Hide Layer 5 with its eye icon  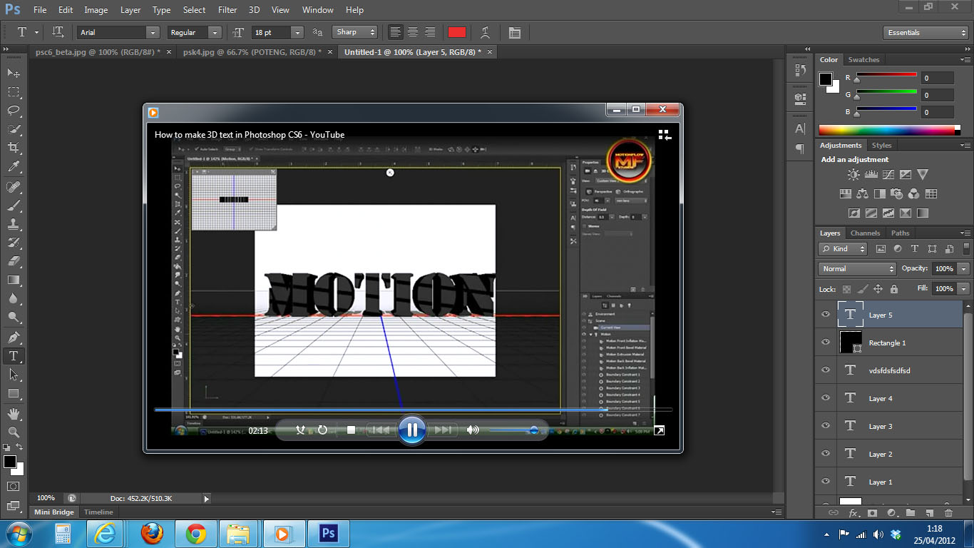(x=826, y=315)
